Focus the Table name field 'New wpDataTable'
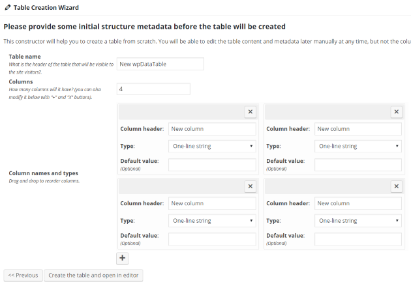This screenshot has height=284, width=411. pyautogui.click(x=160, y=64)
